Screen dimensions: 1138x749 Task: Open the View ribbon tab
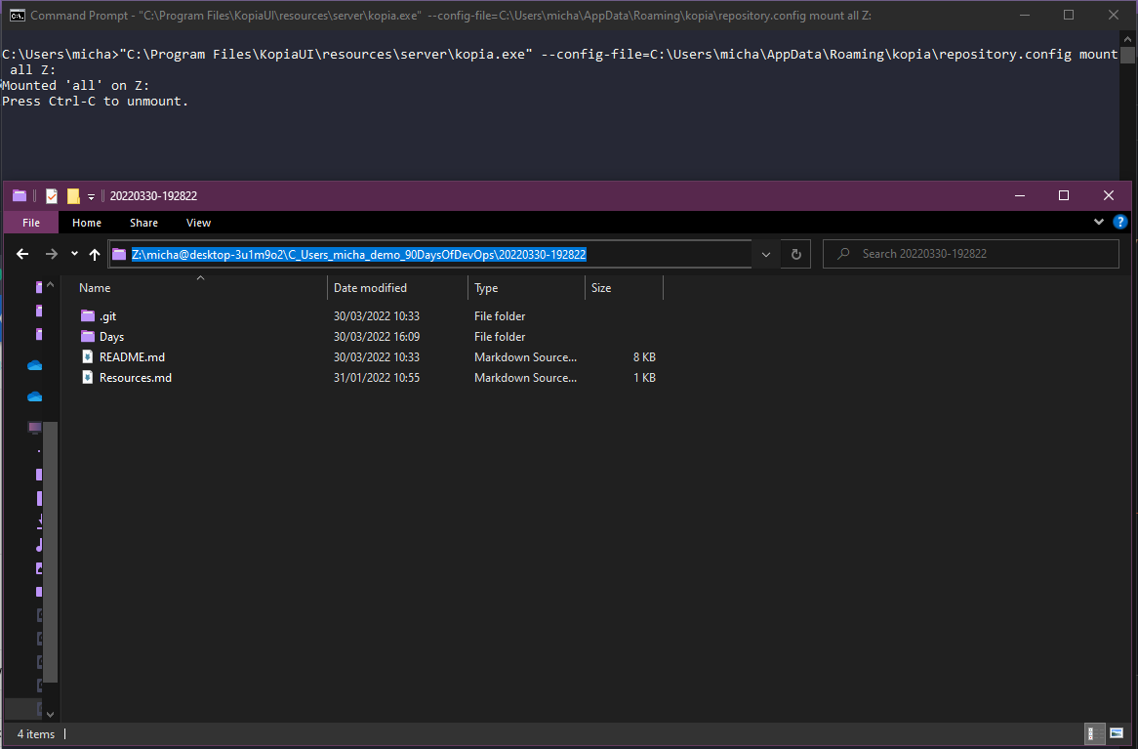tap(198, 223)
